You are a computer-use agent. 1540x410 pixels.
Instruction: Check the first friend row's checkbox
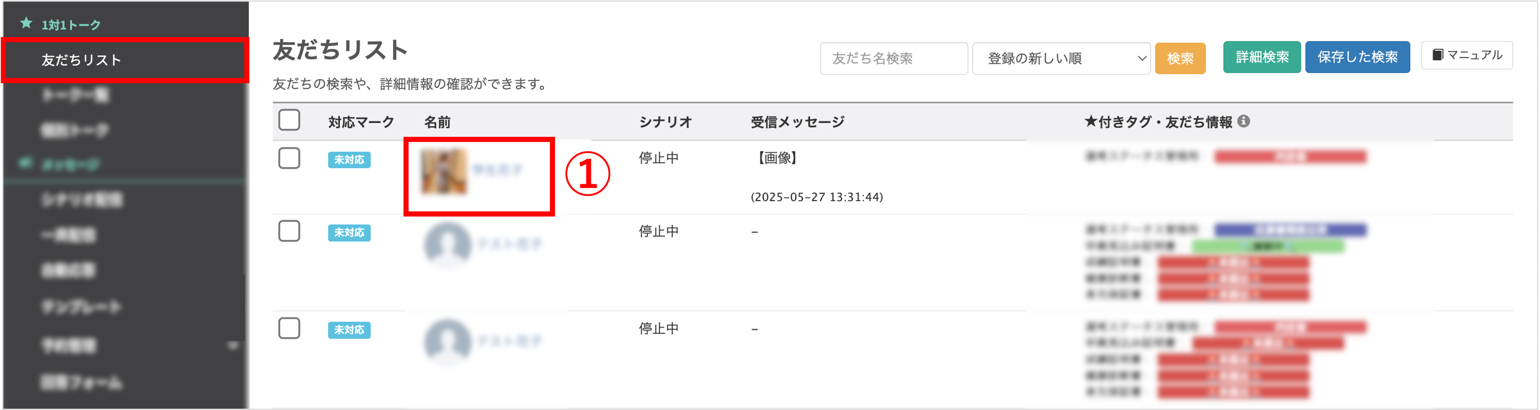pyautogui.click(x=289, y=158)
